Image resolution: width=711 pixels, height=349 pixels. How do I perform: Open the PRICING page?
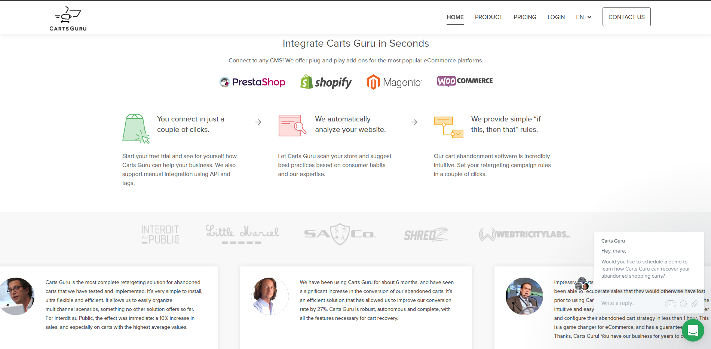[525, 17]
